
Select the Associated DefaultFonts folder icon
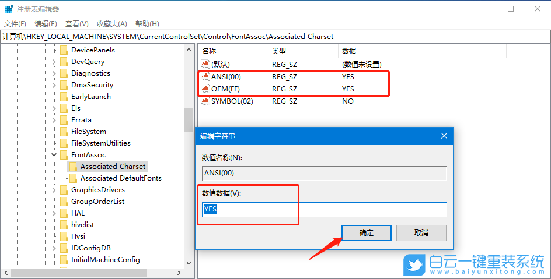pos(73,178)
